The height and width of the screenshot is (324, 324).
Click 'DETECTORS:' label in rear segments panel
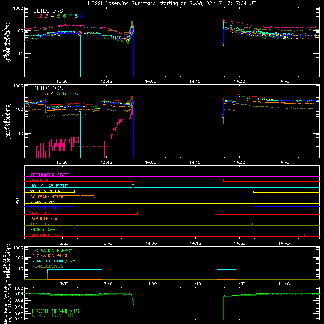[49, 88]
